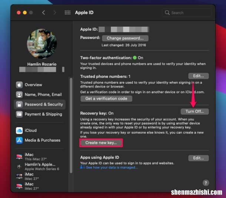This screenshot has width=226, height=198.
Task: Open Media & Purchases section
Action: tap(40, 140)
